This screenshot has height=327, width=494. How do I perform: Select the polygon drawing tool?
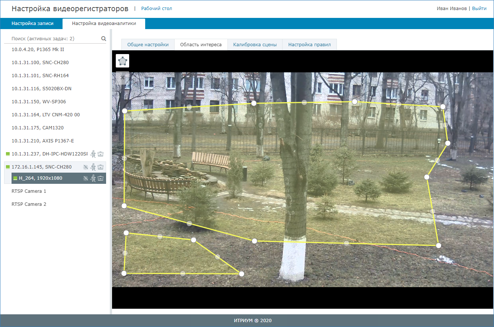click(x=122, y=61)
